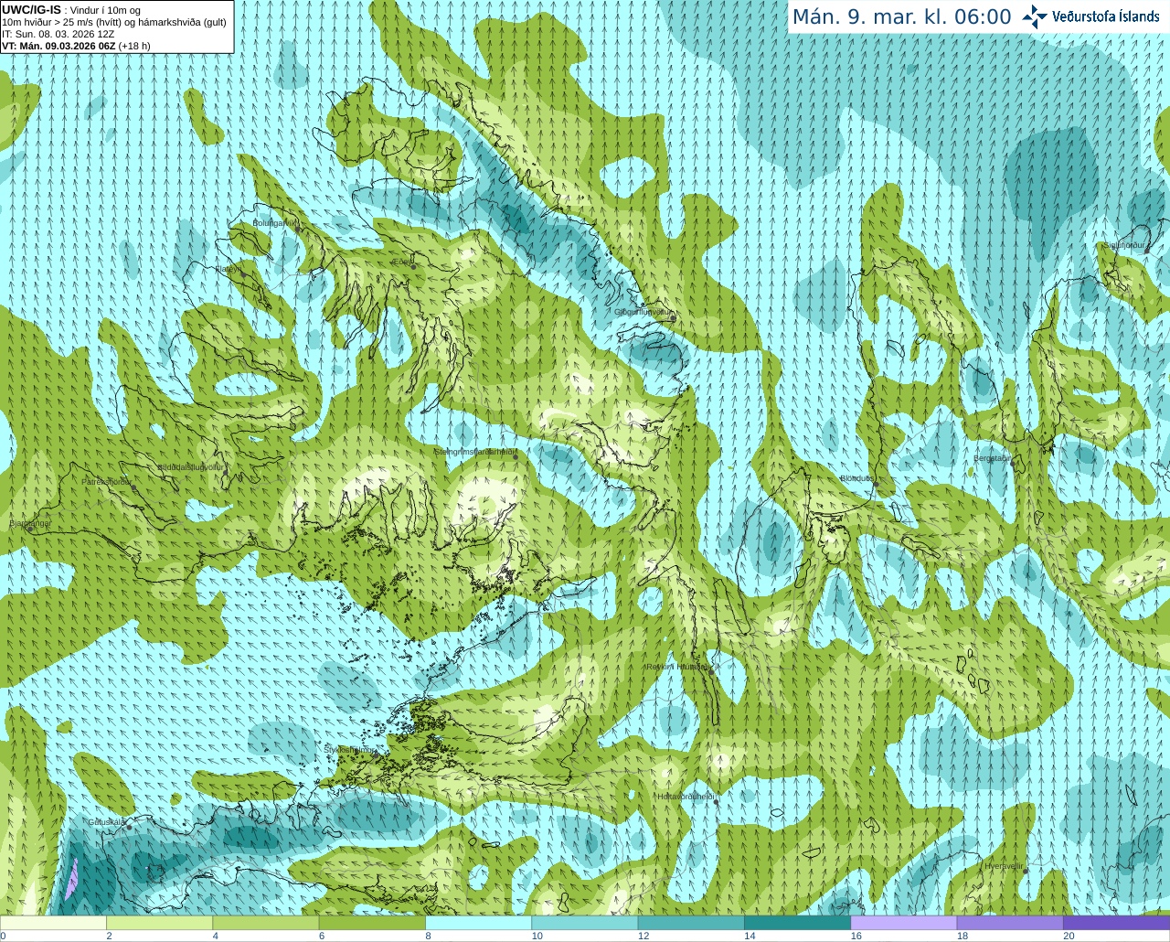
Task: Click the Bolungarvík station label
Action: point(274,222)
